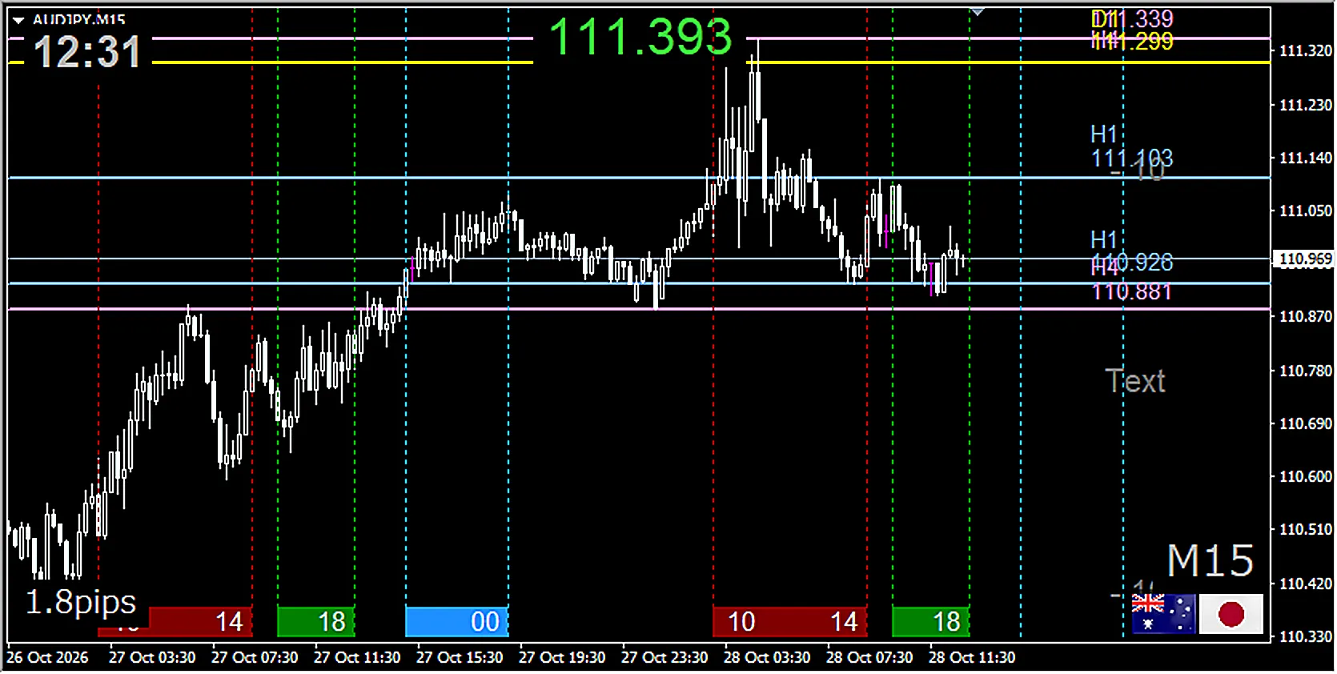
Task: Select the 27 Oct 03:30 time label
Action: pyautogui.click(x=152, y=657)
